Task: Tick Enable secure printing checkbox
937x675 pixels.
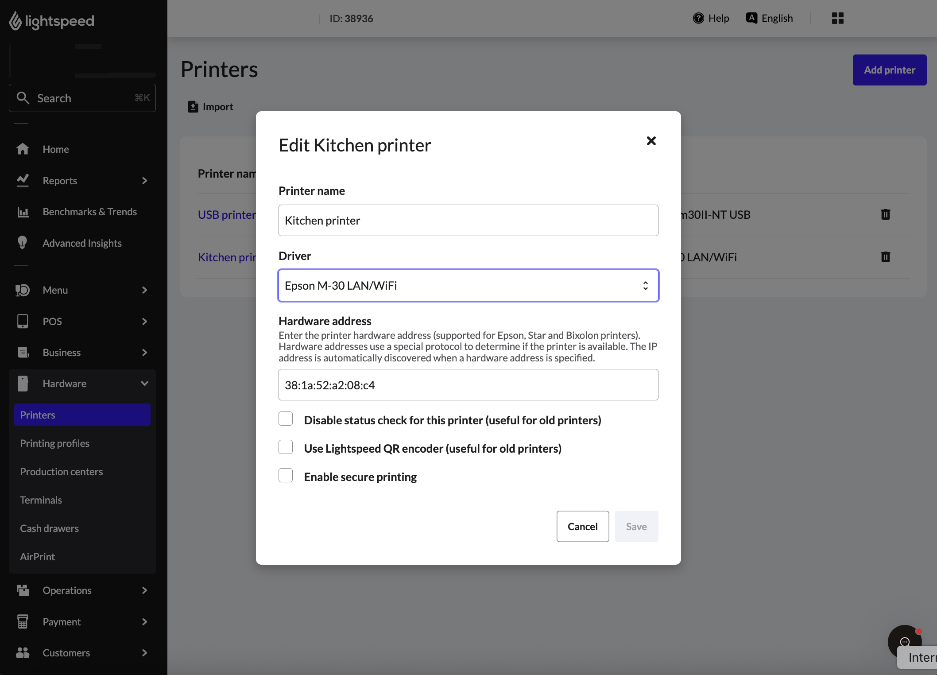Action: (286, 476)
